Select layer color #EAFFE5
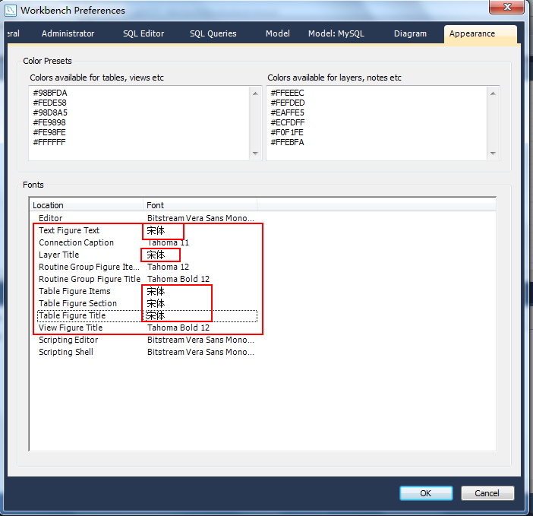Screen dimensions: 533x516 [287, 112]
